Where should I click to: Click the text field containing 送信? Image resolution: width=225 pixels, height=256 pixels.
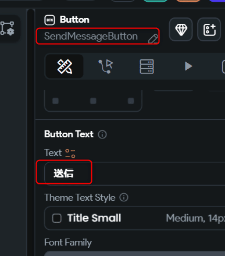(x=135, y=173)
